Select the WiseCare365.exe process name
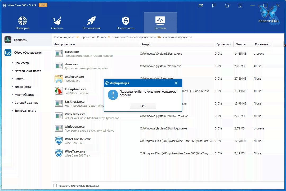286x191 pixels. point(78,139)
